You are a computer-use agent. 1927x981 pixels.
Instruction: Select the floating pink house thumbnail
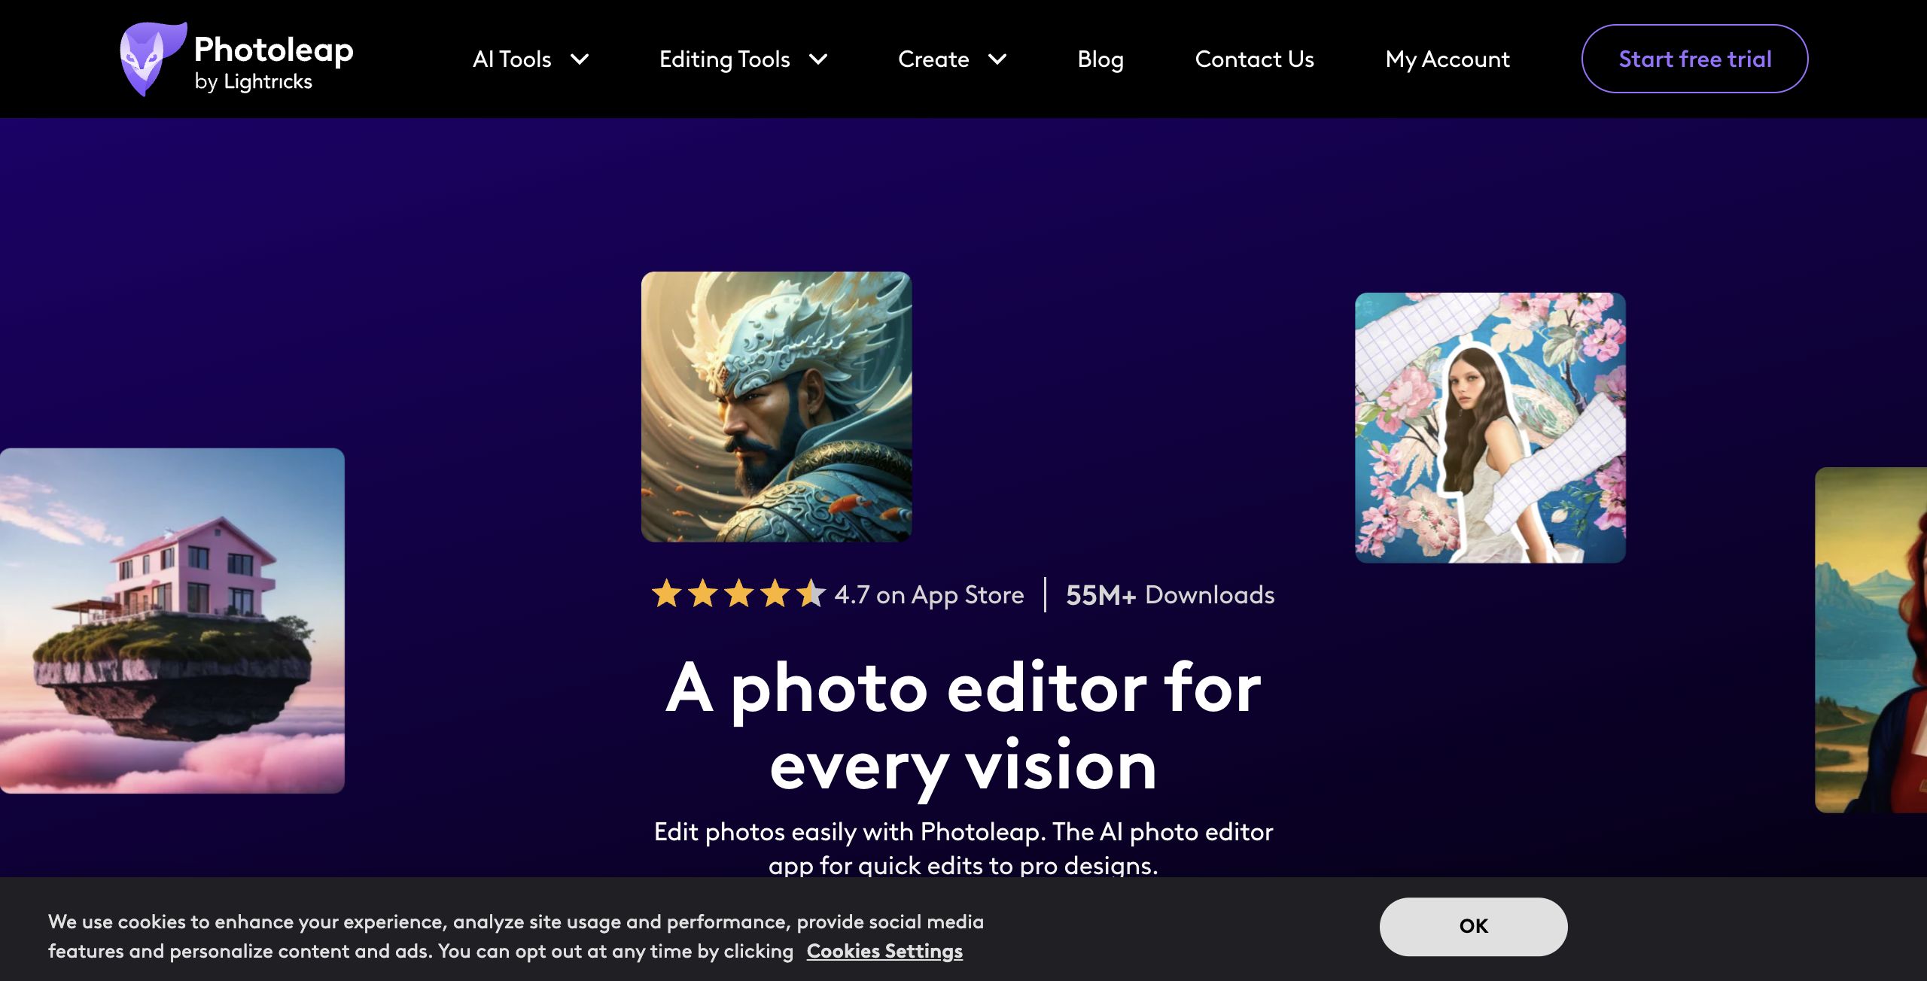(172, 621)
